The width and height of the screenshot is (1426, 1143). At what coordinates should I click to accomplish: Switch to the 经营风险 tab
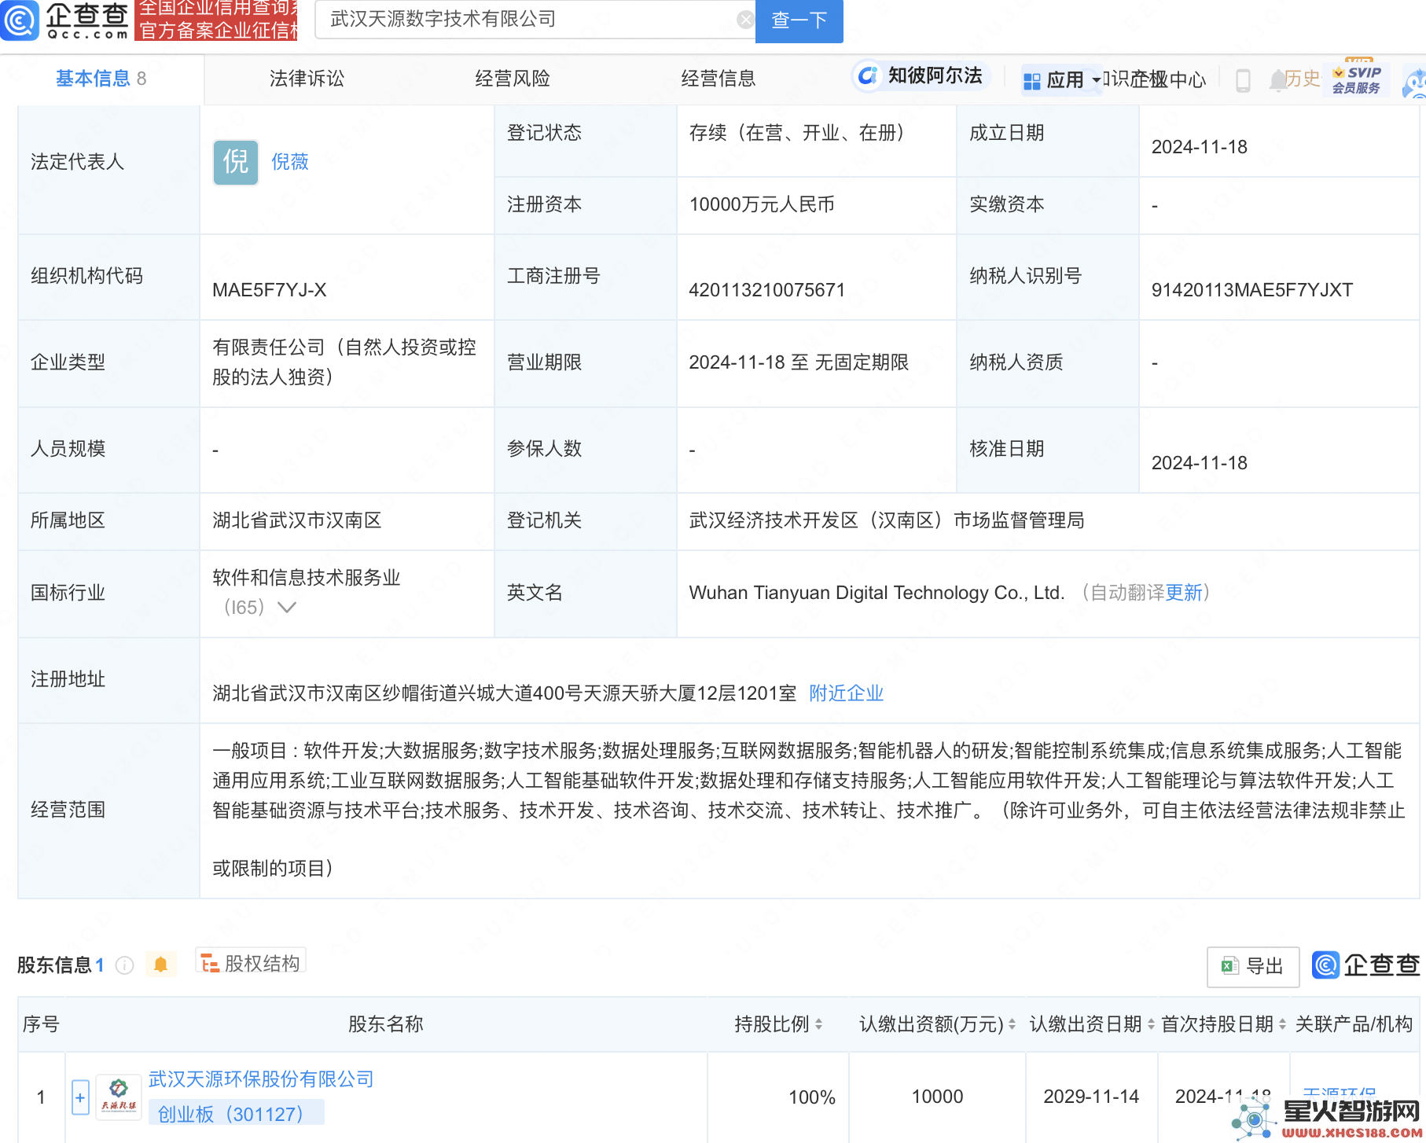(513, 79)
